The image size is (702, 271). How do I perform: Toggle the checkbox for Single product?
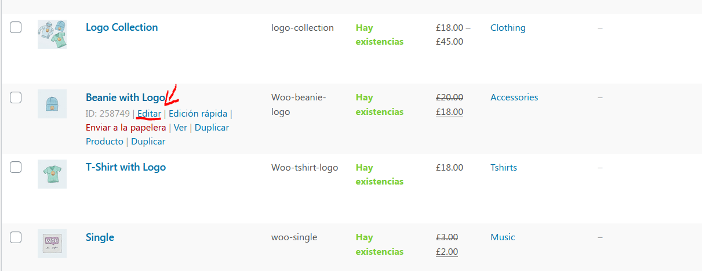coord(16,237)
